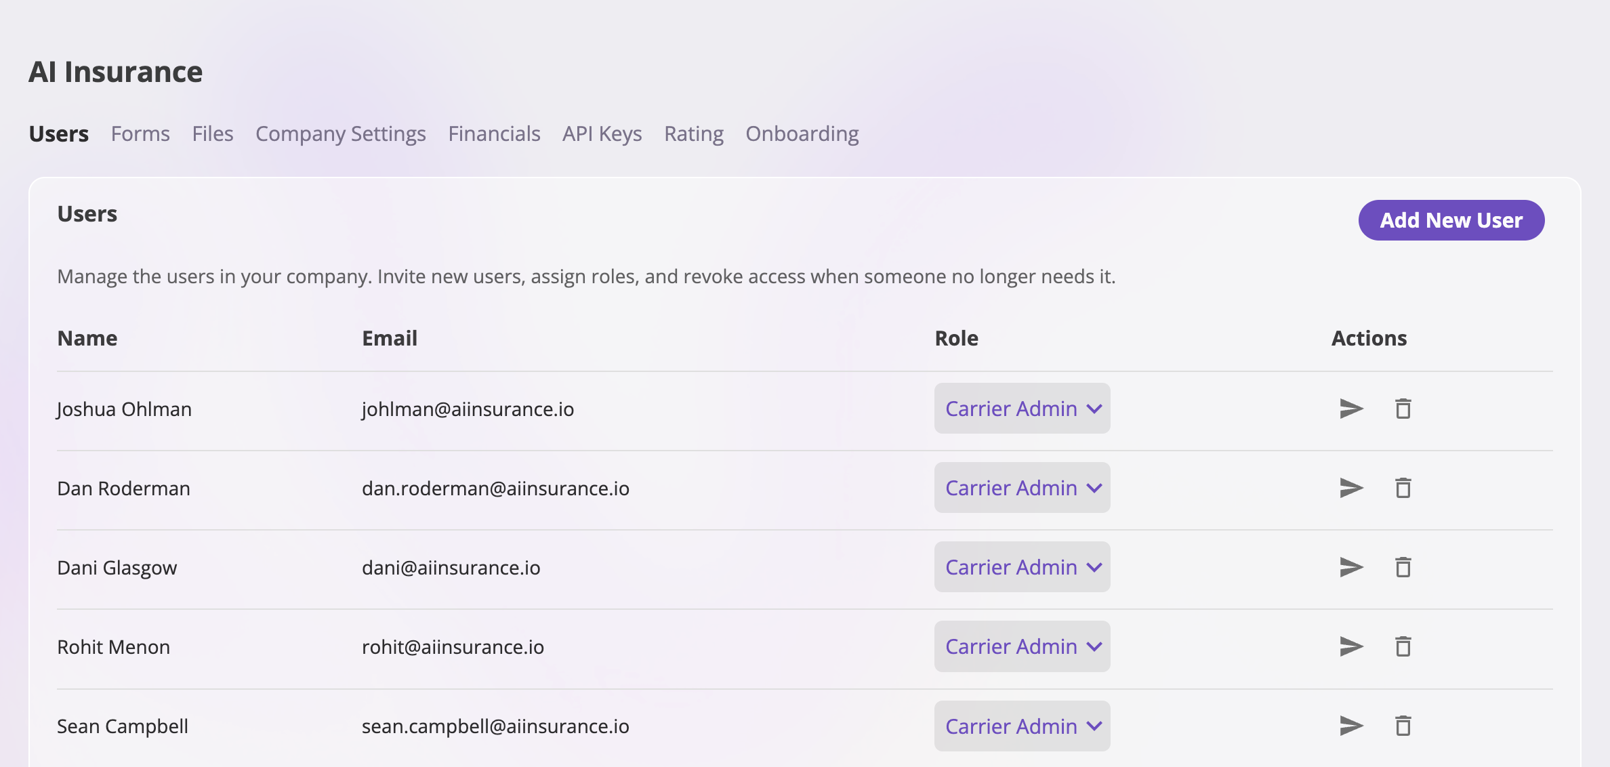Delete user Joshua Ohlman

point(1403,409)
